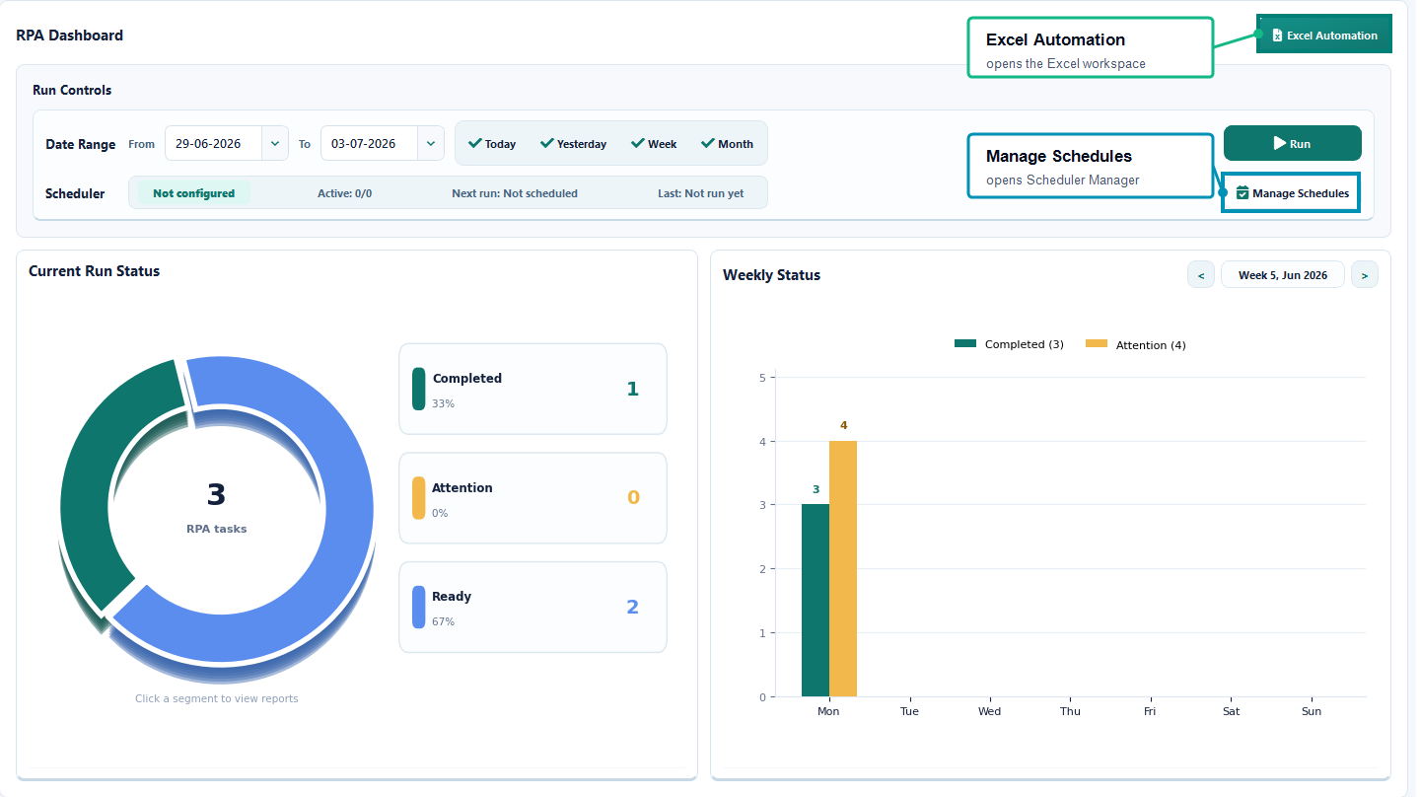Click the green Completed bar for Monday
1420x797 pixels.
click(816, 601)
